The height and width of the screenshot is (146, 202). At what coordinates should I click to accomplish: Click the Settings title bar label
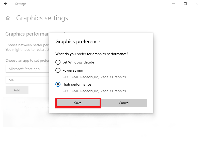point(21,4)
